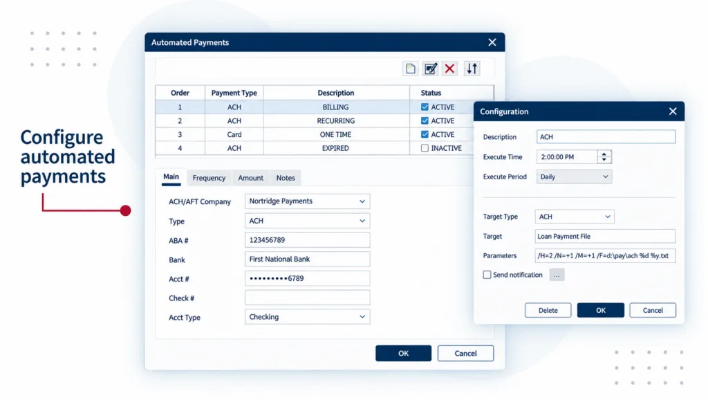Open the ACH/AFT Company dropdown
The height and width of the screenshot is (400, 708).
point(308,201)
